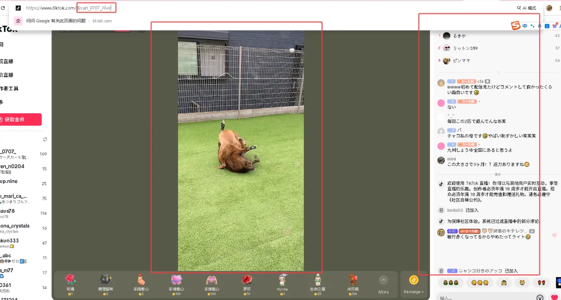Send the 米茨熊 bear gift
Screen dimensions: 561x300
(353, 284)
